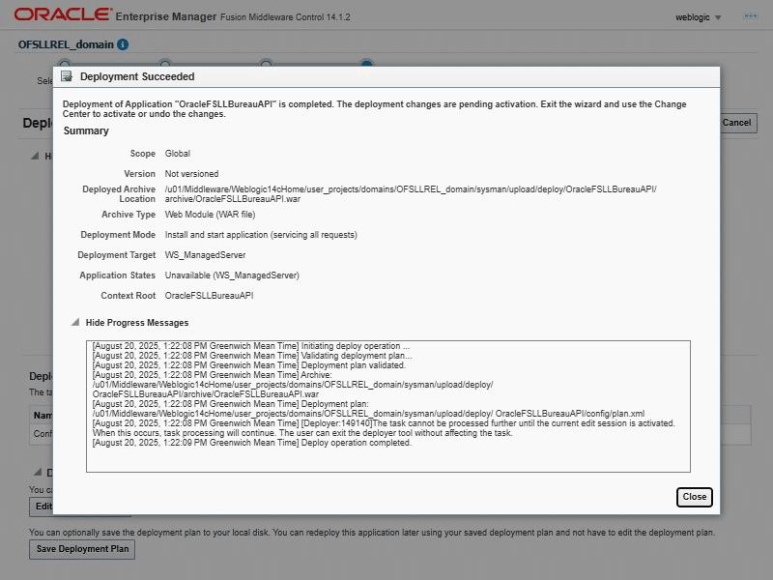
Task: Collapse the dimmed section arrow under Deployment heading
Action: [35, 156]
